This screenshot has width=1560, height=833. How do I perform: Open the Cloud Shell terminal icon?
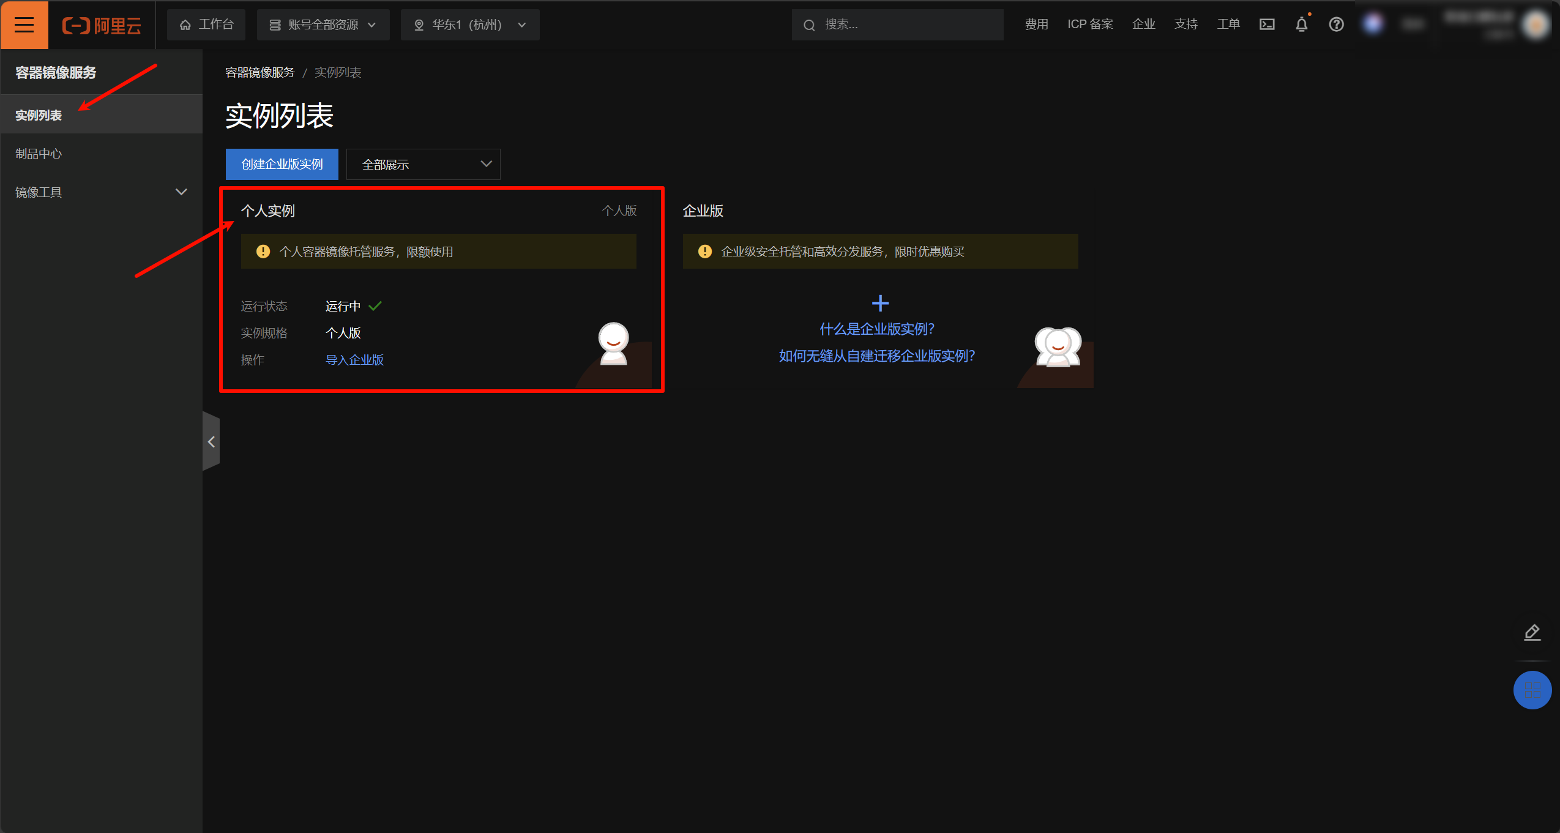click(x=1266, y=24)
